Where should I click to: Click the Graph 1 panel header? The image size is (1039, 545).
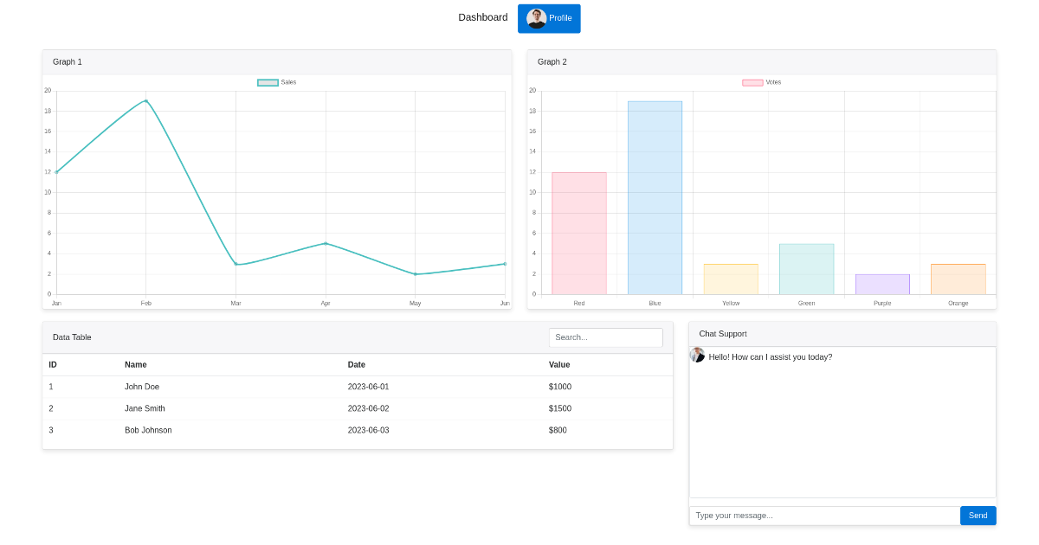(x=67, y=61)
